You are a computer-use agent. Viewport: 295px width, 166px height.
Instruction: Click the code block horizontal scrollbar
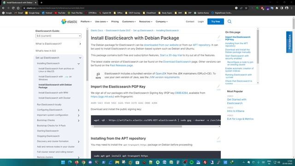click(x=138, y=126)
